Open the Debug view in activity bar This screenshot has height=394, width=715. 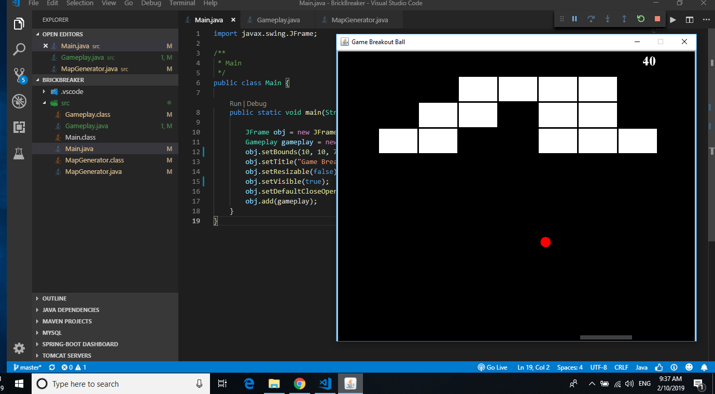click(19, 101)
